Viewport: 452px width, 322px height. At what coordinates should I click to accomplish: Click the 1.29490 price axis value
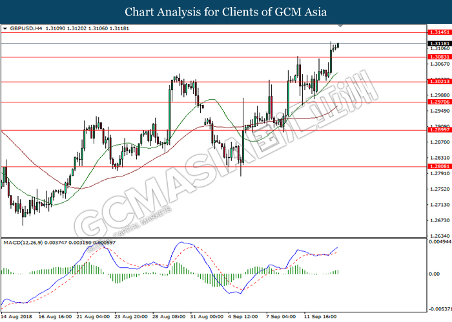(440, 111)
